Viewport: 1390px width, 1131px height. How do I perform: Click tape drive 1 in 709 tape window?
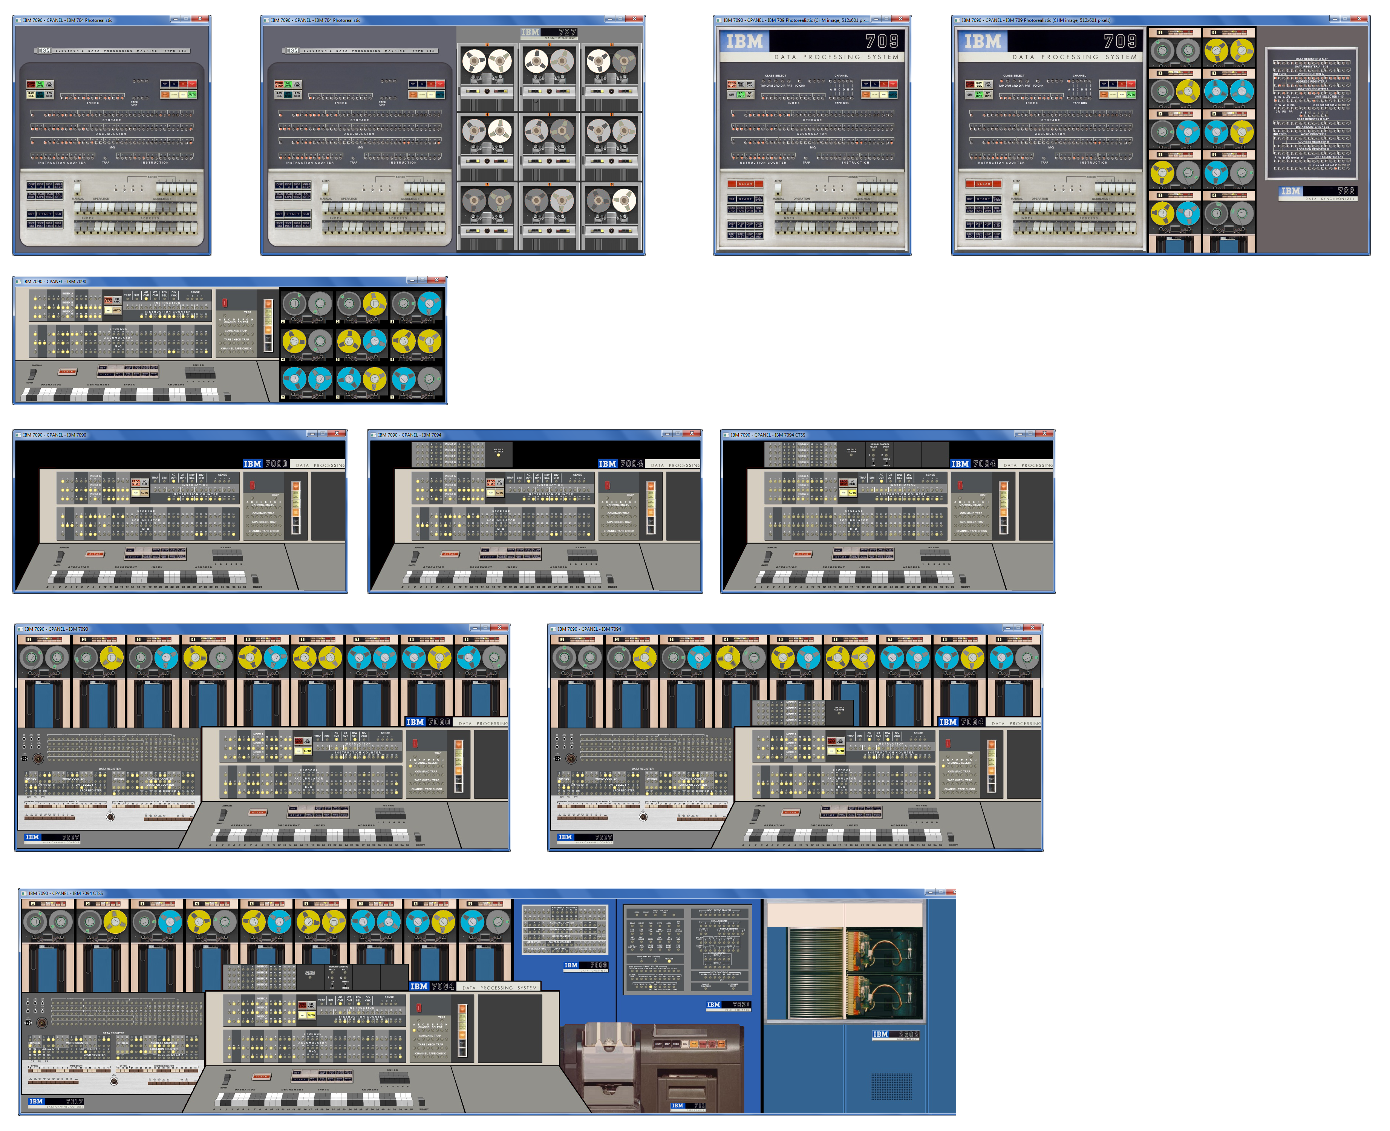pos(1174,48)
